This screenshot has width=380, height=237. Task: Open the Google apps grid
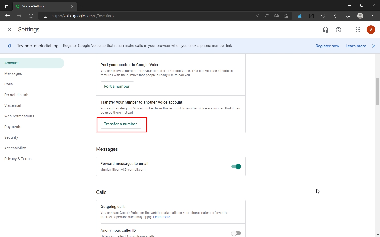(358, 30)
